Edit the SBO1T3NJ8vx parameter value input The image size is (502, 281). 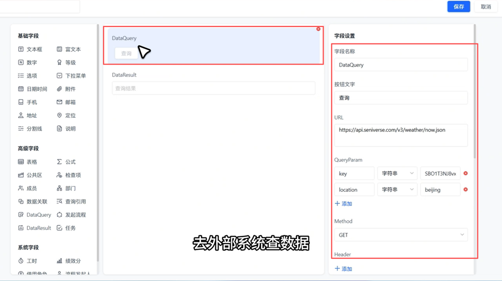(x=440, y=173)
